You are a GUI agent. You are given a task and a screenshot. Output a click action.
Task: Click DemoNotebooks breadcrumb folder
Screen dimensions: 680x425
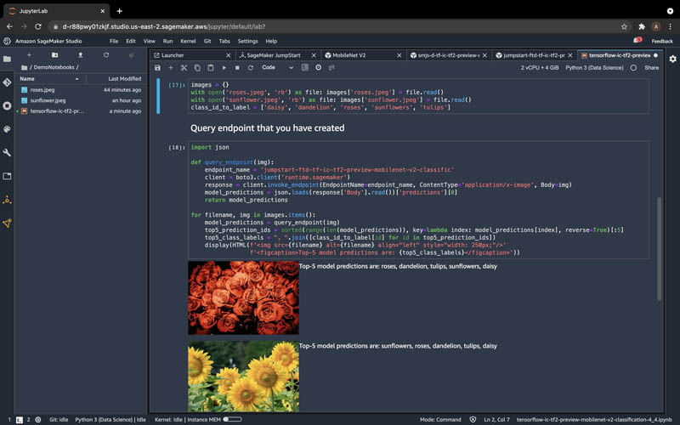pos(54,67)
